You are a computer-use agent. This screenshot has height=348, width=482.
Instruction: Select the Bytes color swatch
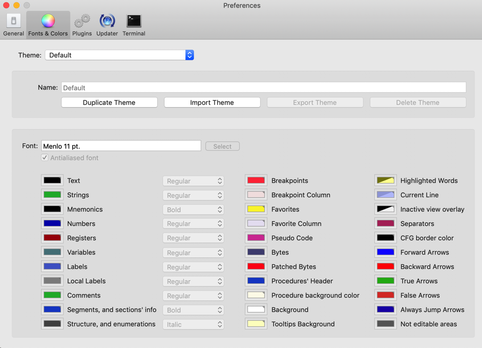click(x=256, y=252)
